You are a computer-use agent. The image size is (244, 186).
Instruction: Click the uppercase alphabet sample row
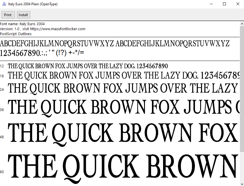pyautogui.click(x=115, y=43)
